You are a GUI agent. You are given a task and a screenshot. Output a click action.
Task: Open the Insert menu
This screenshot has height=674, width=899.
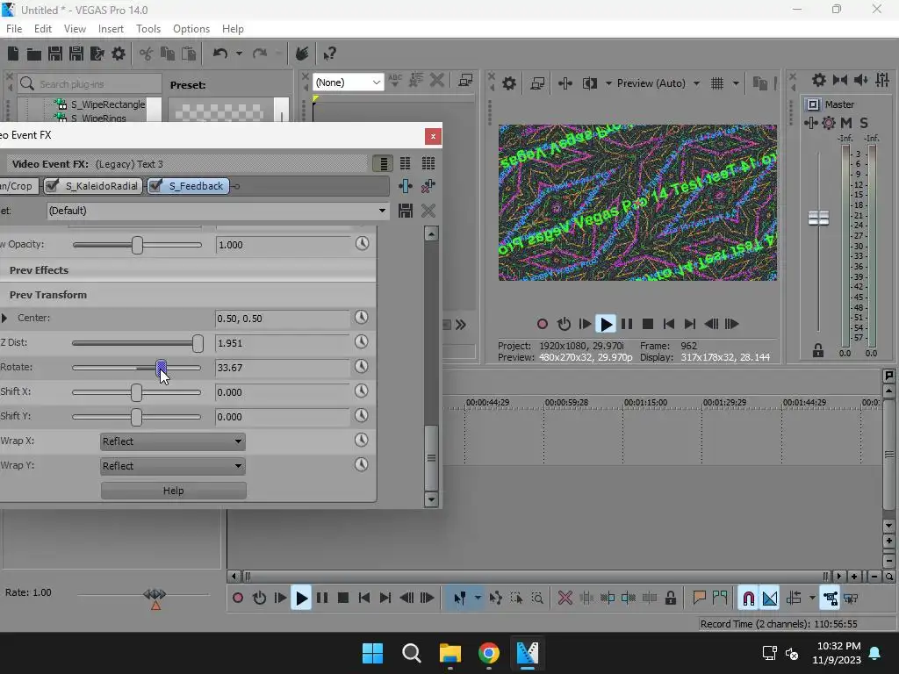click(x=111, y=29)
